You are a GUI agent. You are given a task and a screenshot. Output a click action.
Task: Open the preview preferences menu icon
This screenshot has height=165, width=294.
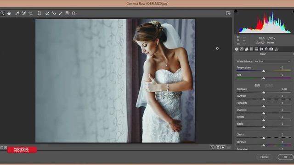(x=229, y=148)
